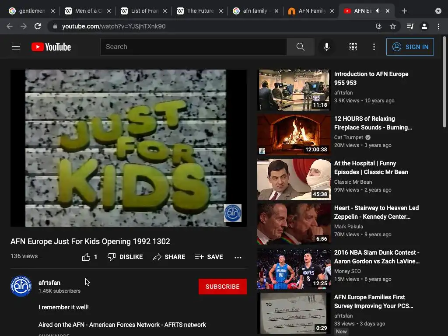Go to the YouTube home logo
Image resolution: width=448 pixels, height=336 pixels.
(51, 47)
